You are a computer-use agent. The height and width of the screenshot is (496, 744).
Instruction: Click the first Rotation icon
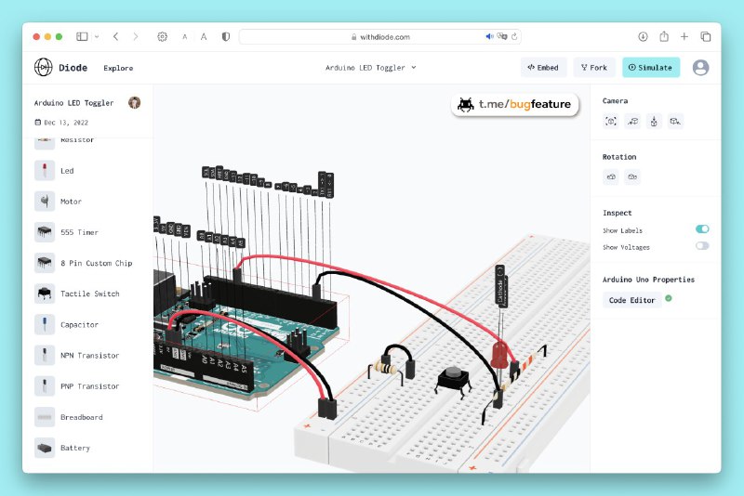point(611,176)
